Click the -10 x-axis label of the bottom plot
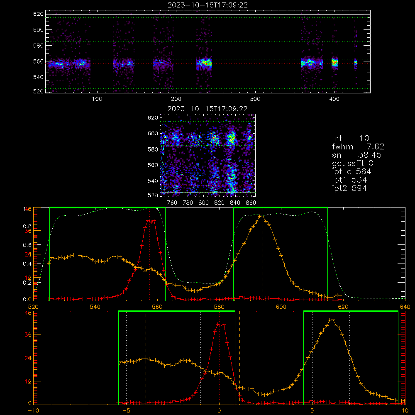The image size is (415, 415). pos(33,410)
